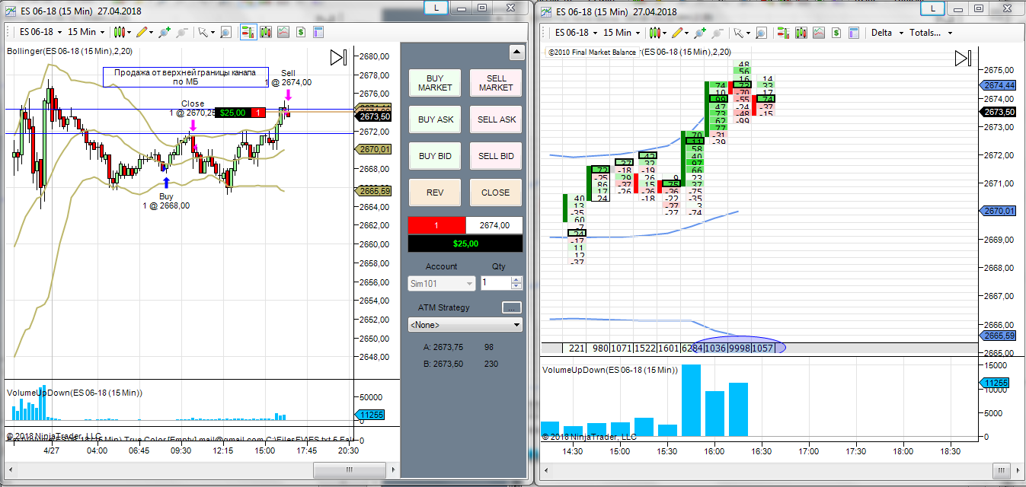Click green $25,00 position marker on chart
This screenshot has height=487, width=1026.
232,112
